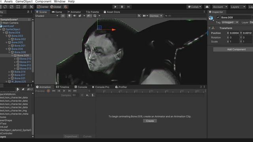
Task: Search Project by label icon
Action: click(23, 90)
